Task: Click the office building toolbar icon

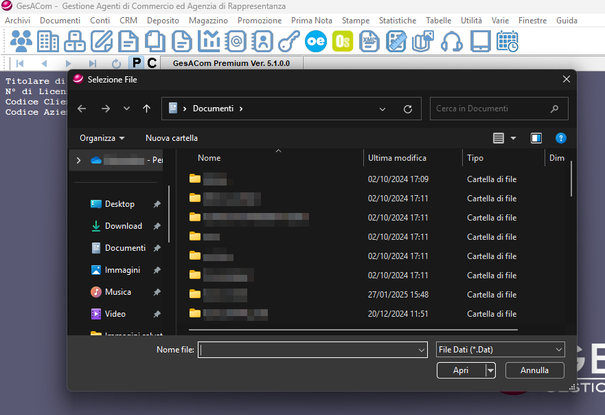Action: [x=48, y=41]
